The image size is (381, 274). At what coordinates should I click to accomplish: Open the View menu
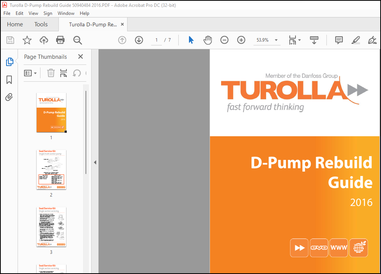(33, 13)
